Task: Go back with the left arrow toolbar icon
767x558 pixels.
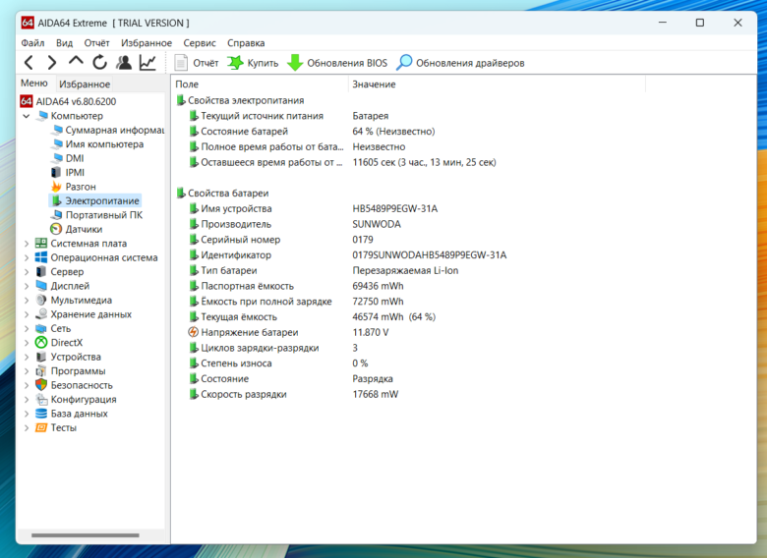Action: click(29, 63)
